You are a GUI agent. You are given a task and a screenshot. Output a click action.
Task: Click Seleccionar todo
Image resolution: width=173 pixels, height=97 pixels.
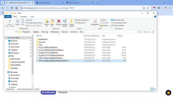(x=118, y=20)
